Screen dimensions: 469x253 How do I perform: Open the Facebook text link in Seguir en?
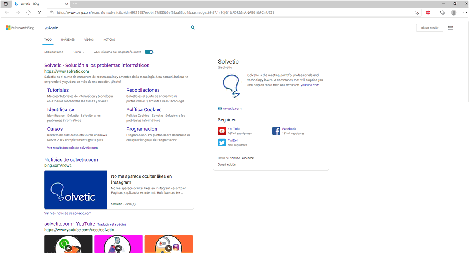pyautogui.click(x=289, y=129)
